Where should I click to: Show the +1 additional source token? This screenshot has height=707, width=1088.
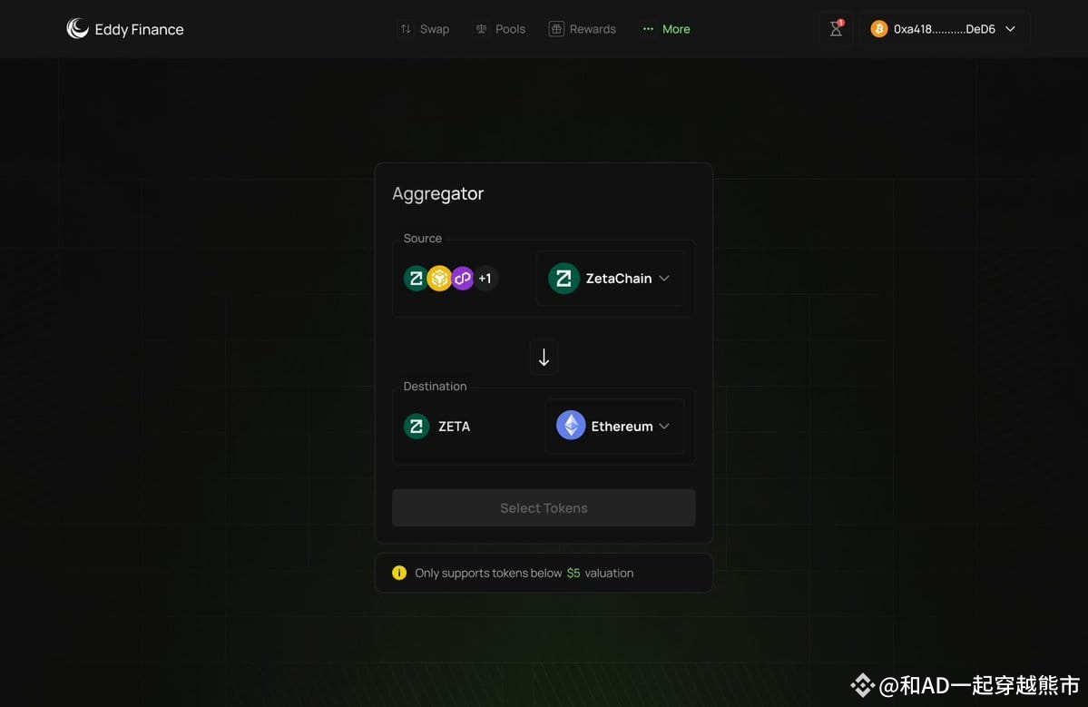click(485, 279)
